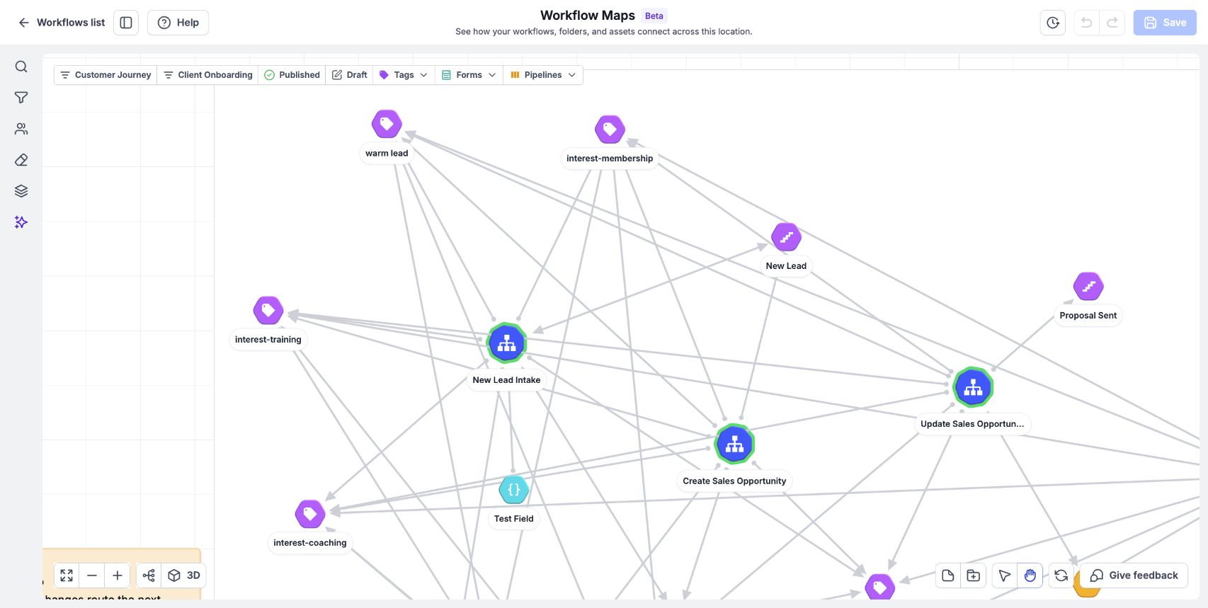Click the 'interest-coaching' label
The image size is (1208, 608).
(310, 543)
